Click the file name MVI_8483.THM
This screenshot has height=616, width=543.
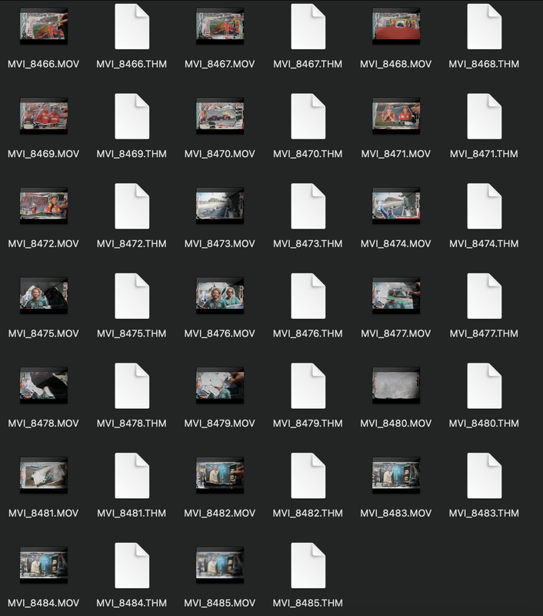point(484,513)
